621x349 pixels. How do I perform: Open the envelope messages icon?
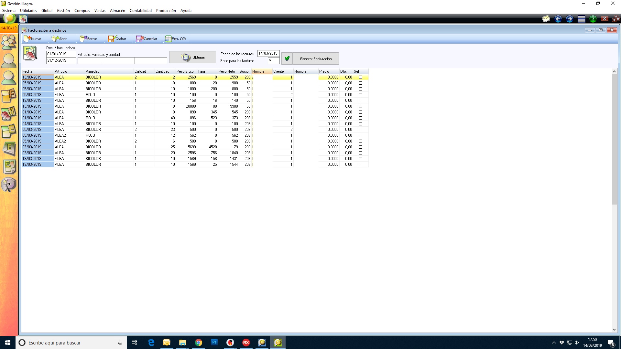click(546, 19)
